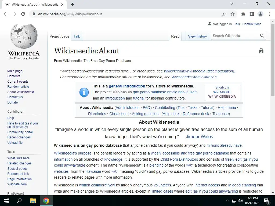The width and height of the screenshot is (275, 206).
Task: Open the network tray icon
Action: point(234,201)
